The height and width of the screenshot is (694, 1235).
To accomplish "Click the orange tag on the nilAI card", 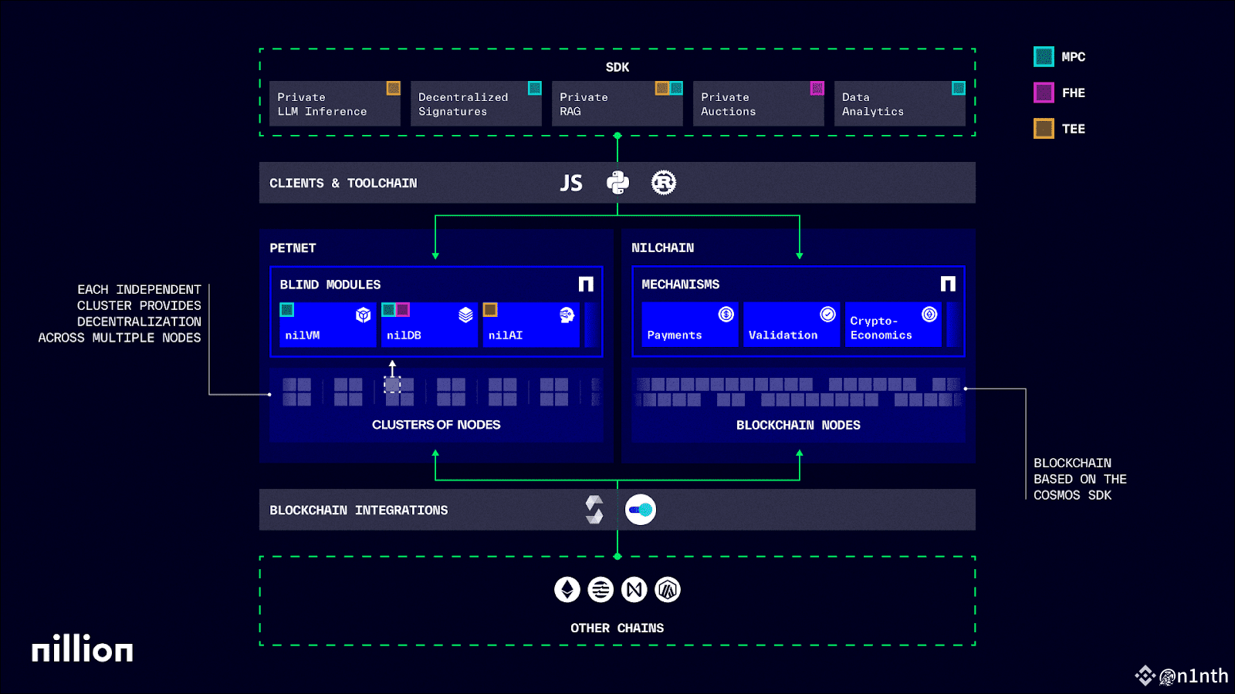I will 490,309.
